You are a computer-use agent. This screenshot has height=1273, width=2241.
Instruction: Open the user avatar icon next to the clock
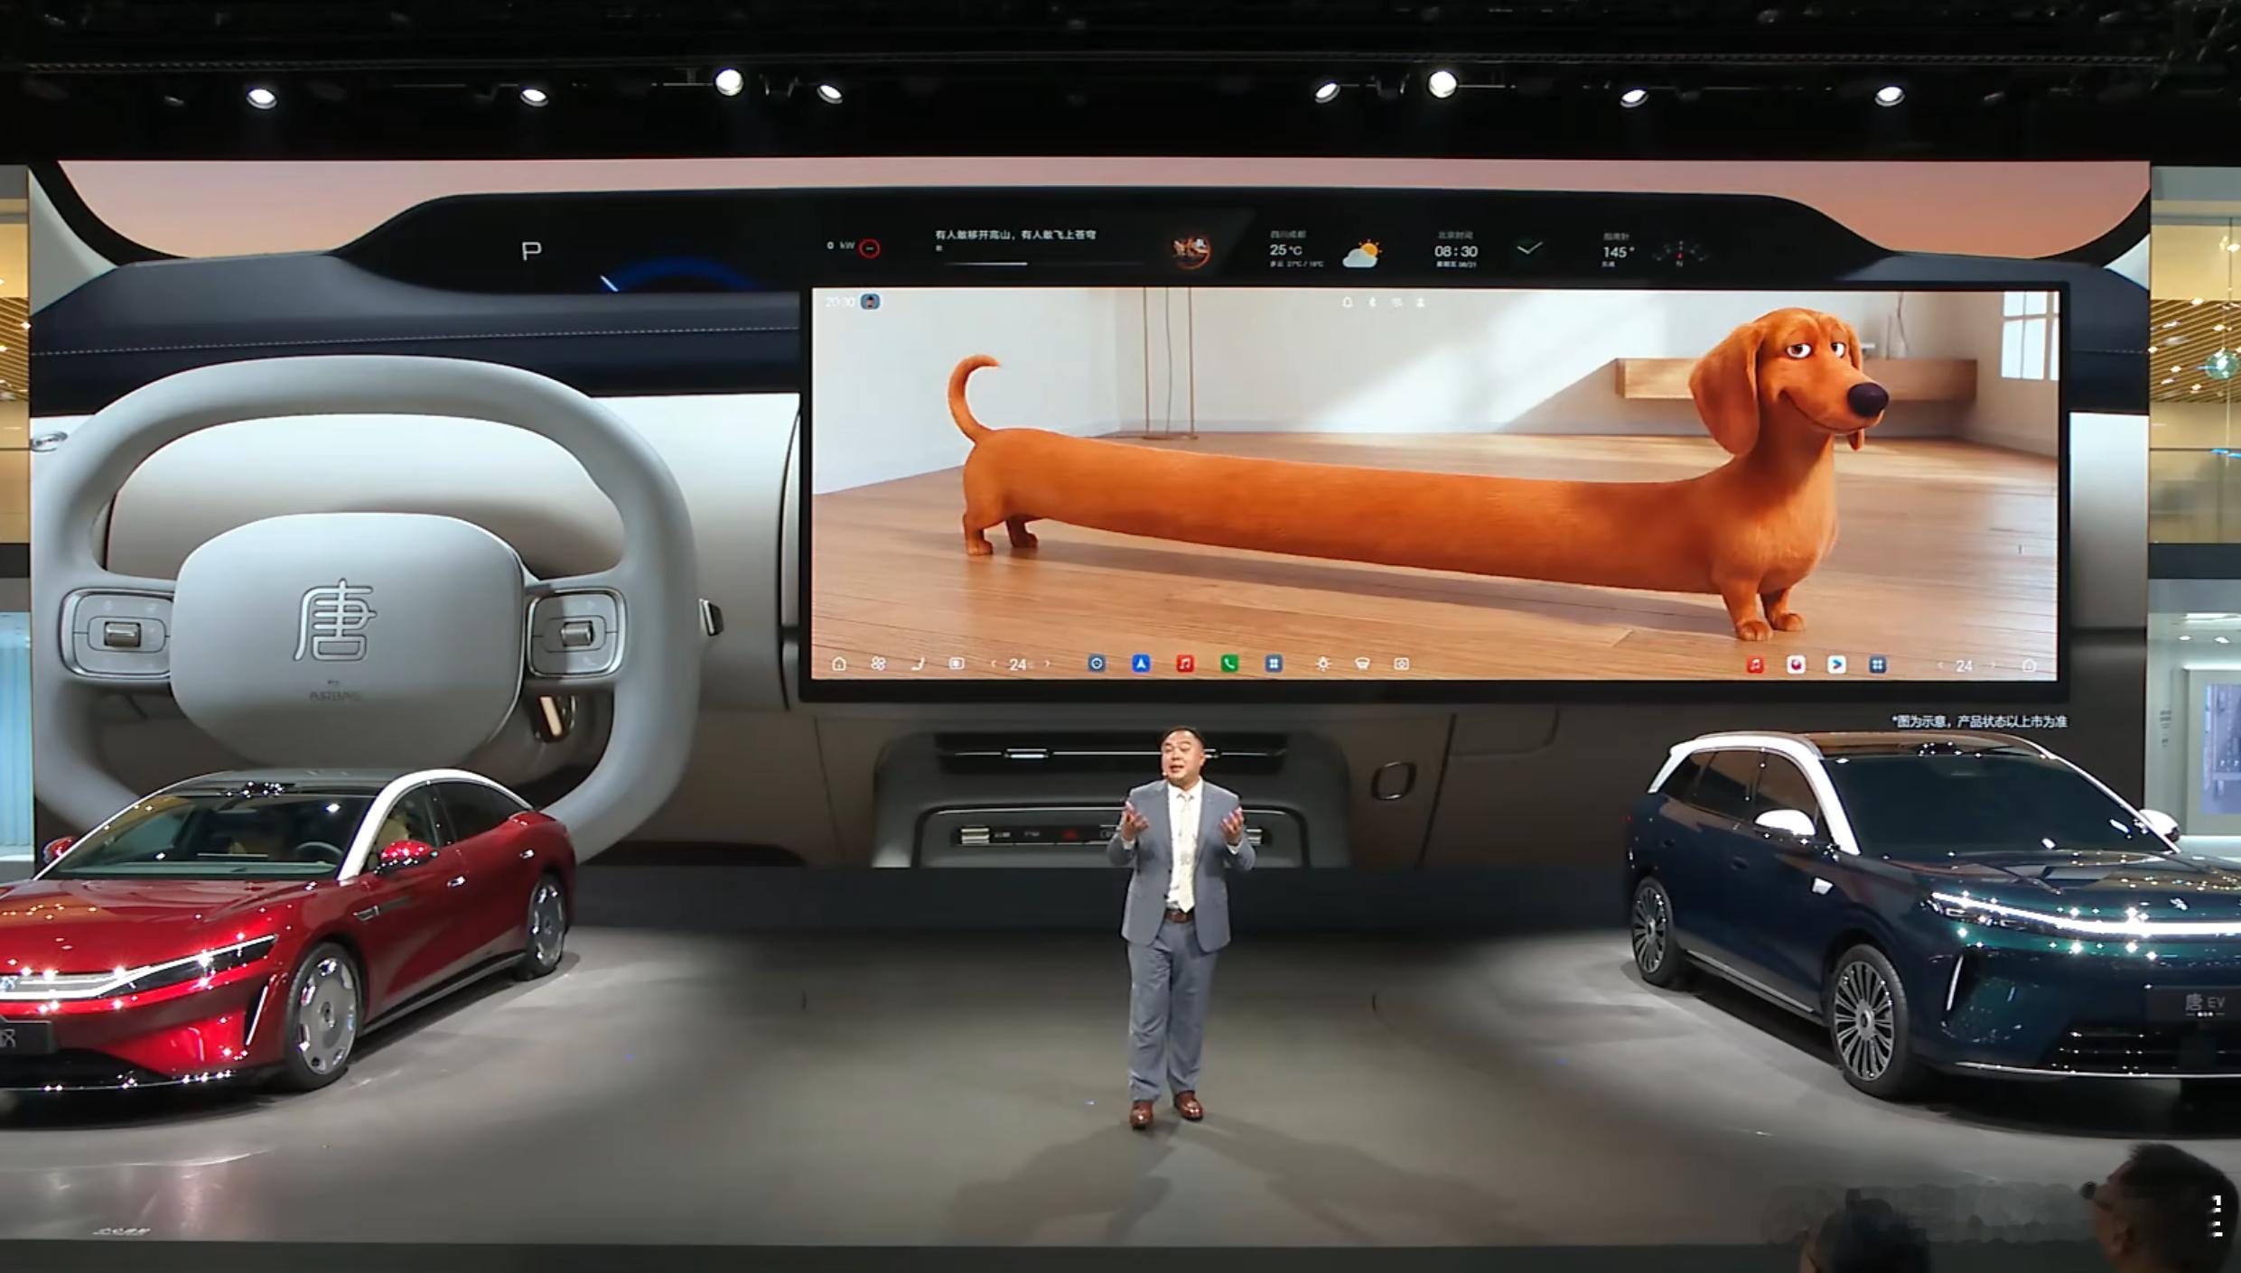[870, 302]
